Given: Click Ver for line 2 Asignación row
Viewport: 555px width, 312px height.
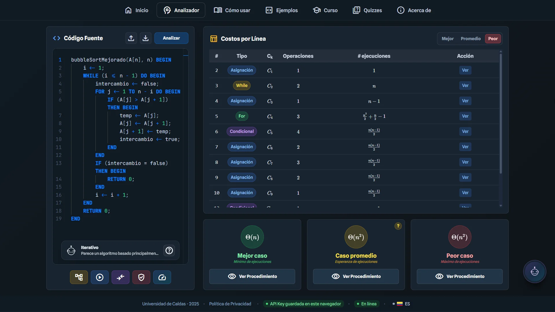Looking at the screenshot, I should click(x=465, y=70).
